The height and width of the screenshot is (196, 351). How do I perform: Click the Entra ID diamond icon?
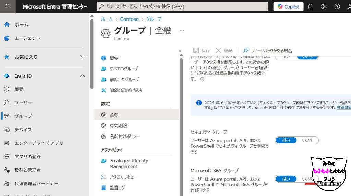point(7,76)
